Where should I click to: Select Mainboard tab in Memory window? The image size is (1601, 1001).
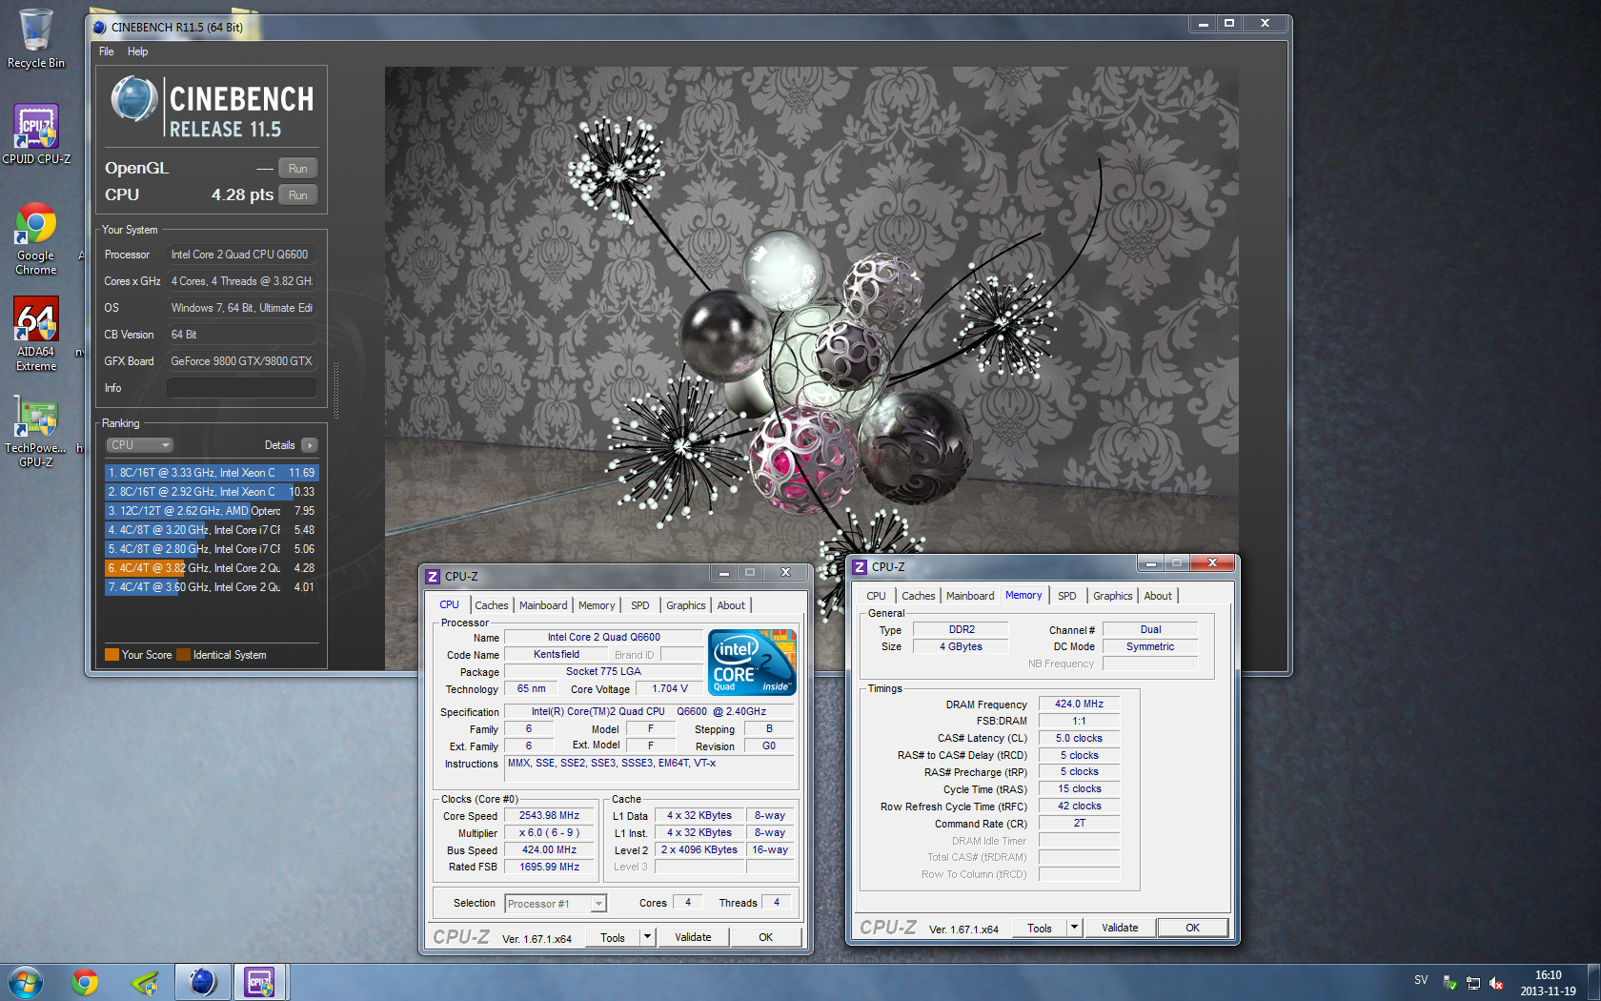tap(970, 596)
